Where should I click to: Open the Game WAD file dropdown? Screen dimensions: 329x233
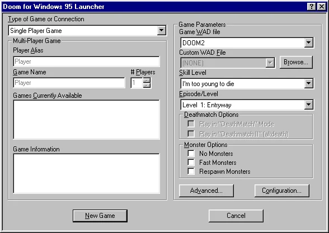coord(308,42)
